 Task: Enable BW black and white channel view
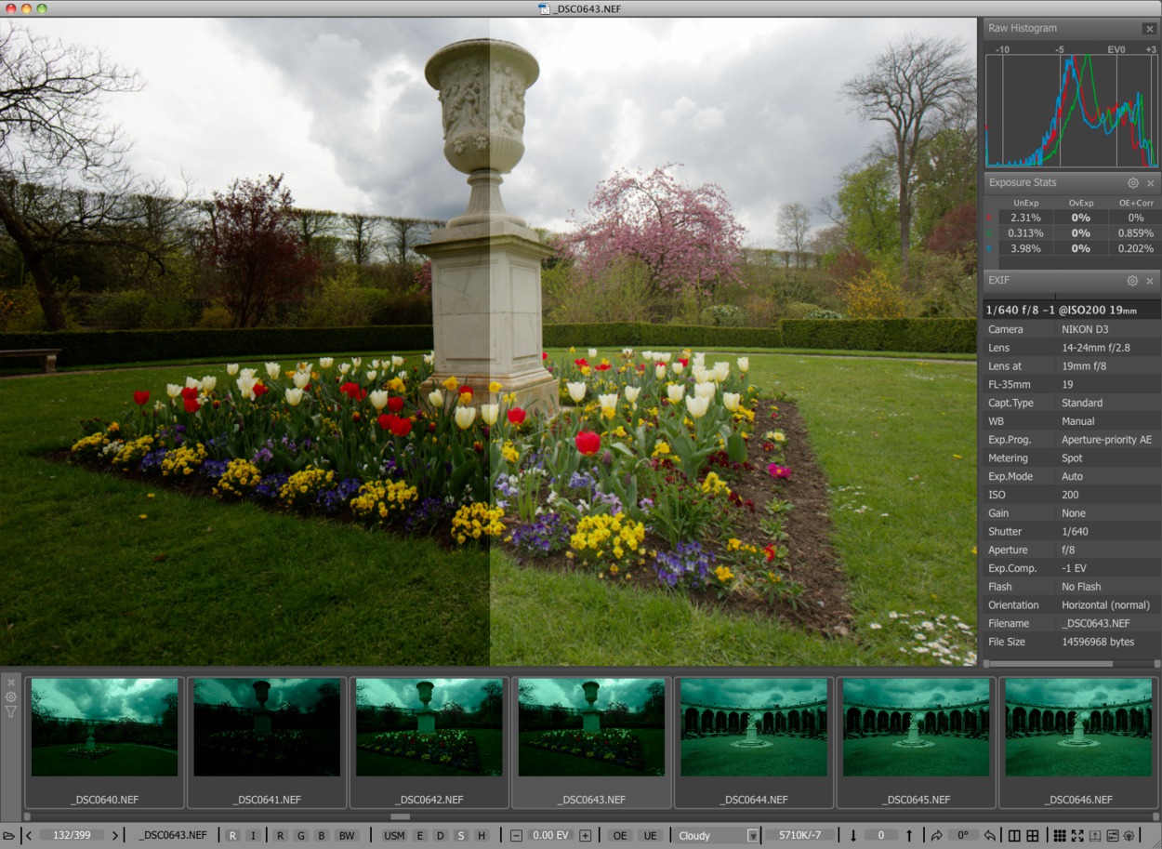pos(347,835)
